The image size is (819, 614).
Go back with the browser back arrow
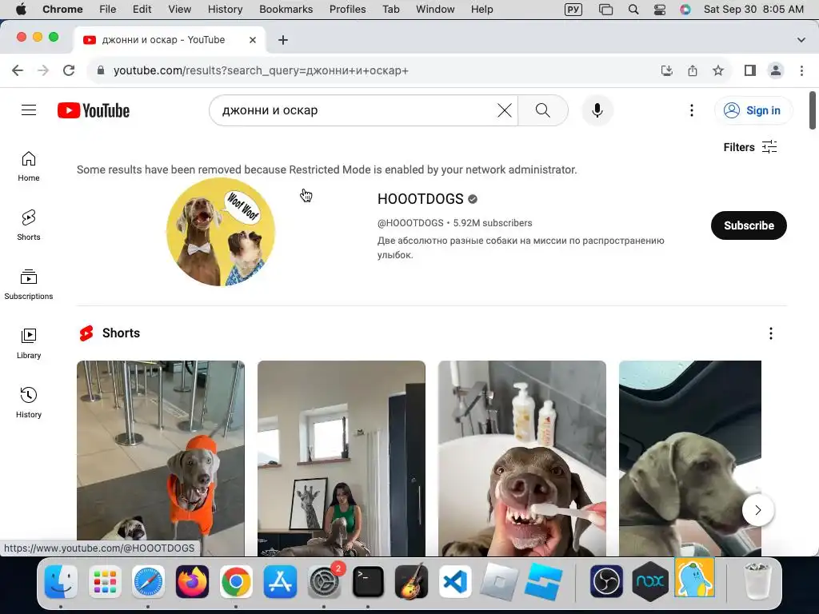click(x=18, y=70)
